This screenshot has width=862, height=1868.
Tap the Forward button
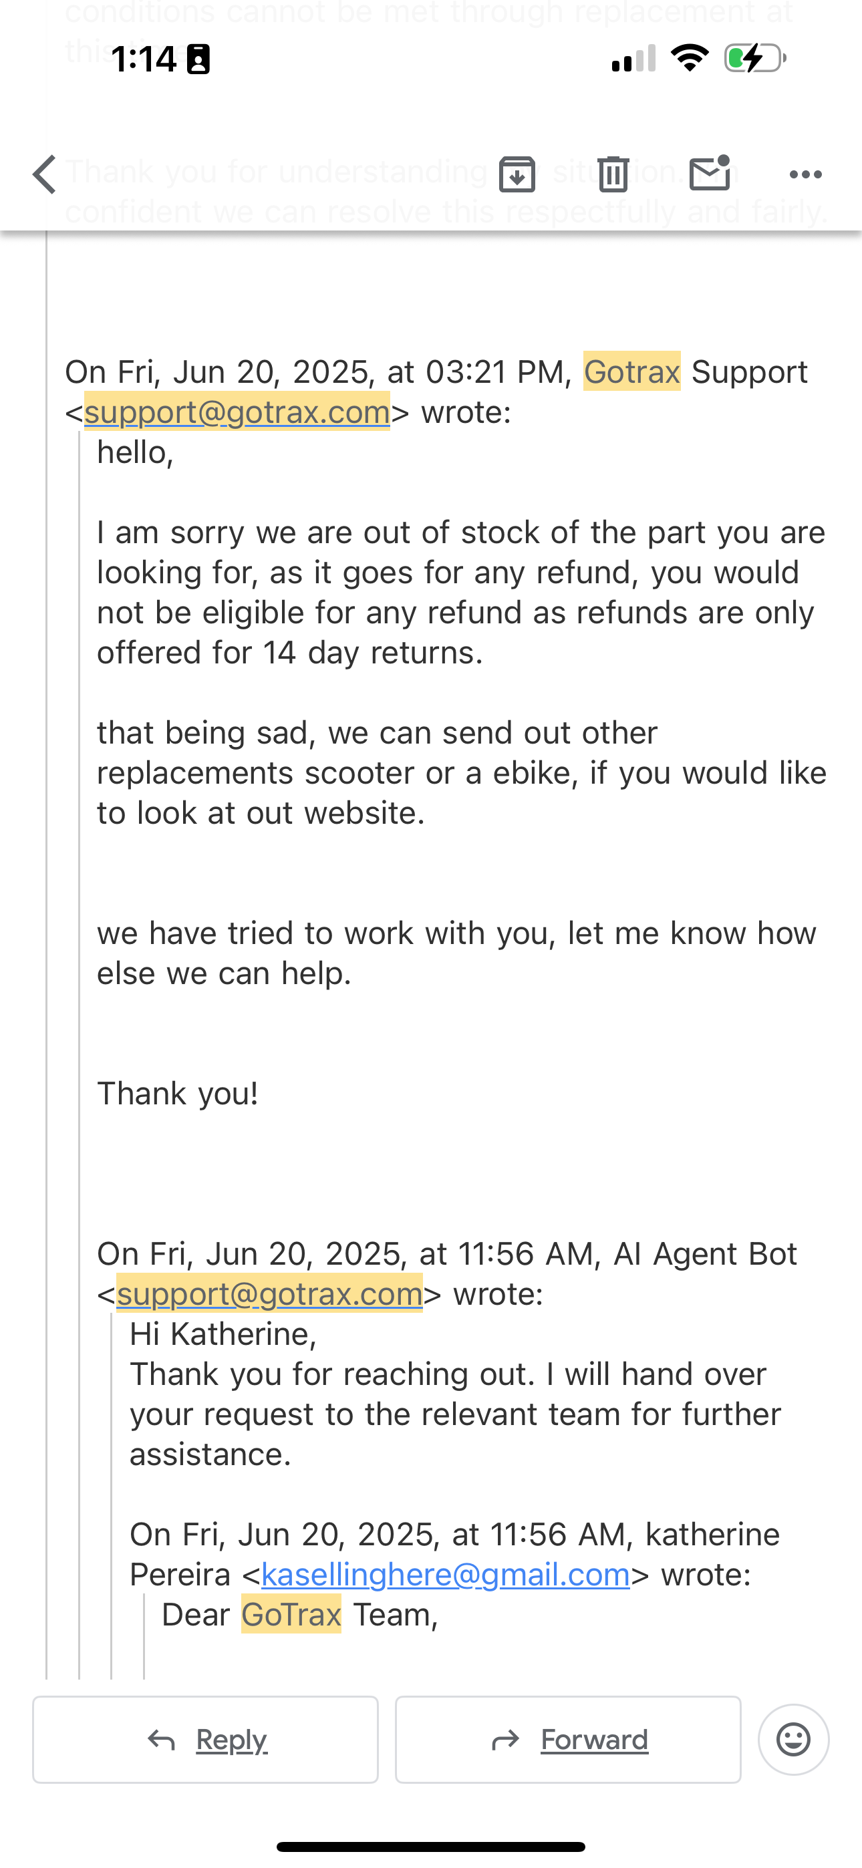(568, 1739)
